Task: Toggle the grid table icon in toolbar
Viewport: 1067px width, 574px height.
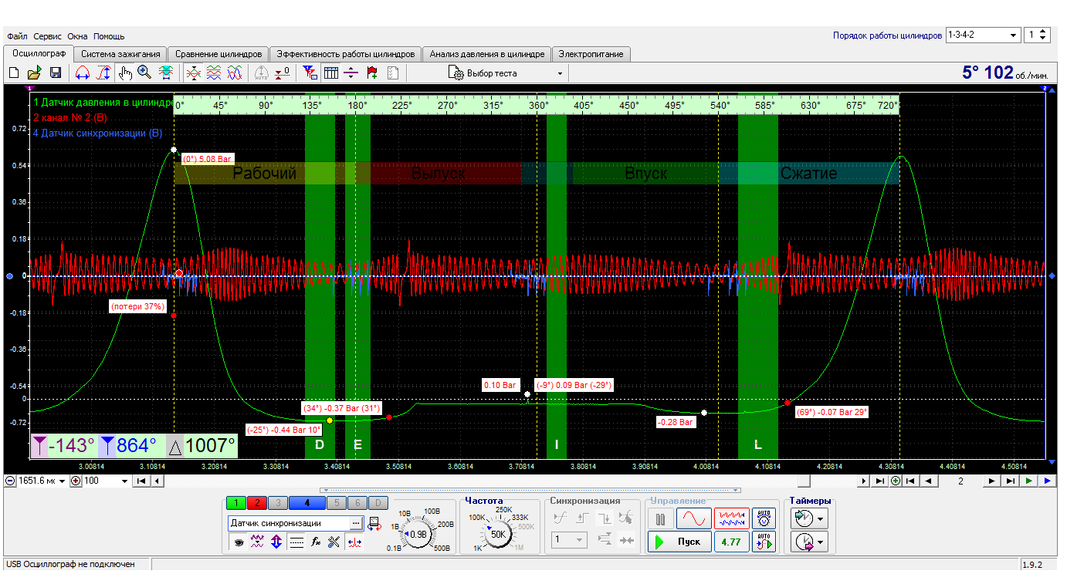Action: [331, 73]
